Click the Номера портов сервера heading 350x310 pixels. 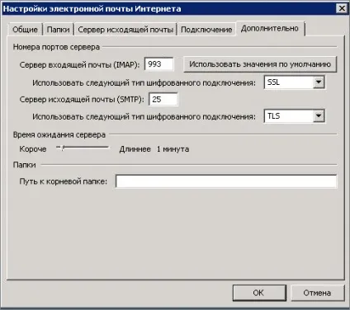click(56, 47)
